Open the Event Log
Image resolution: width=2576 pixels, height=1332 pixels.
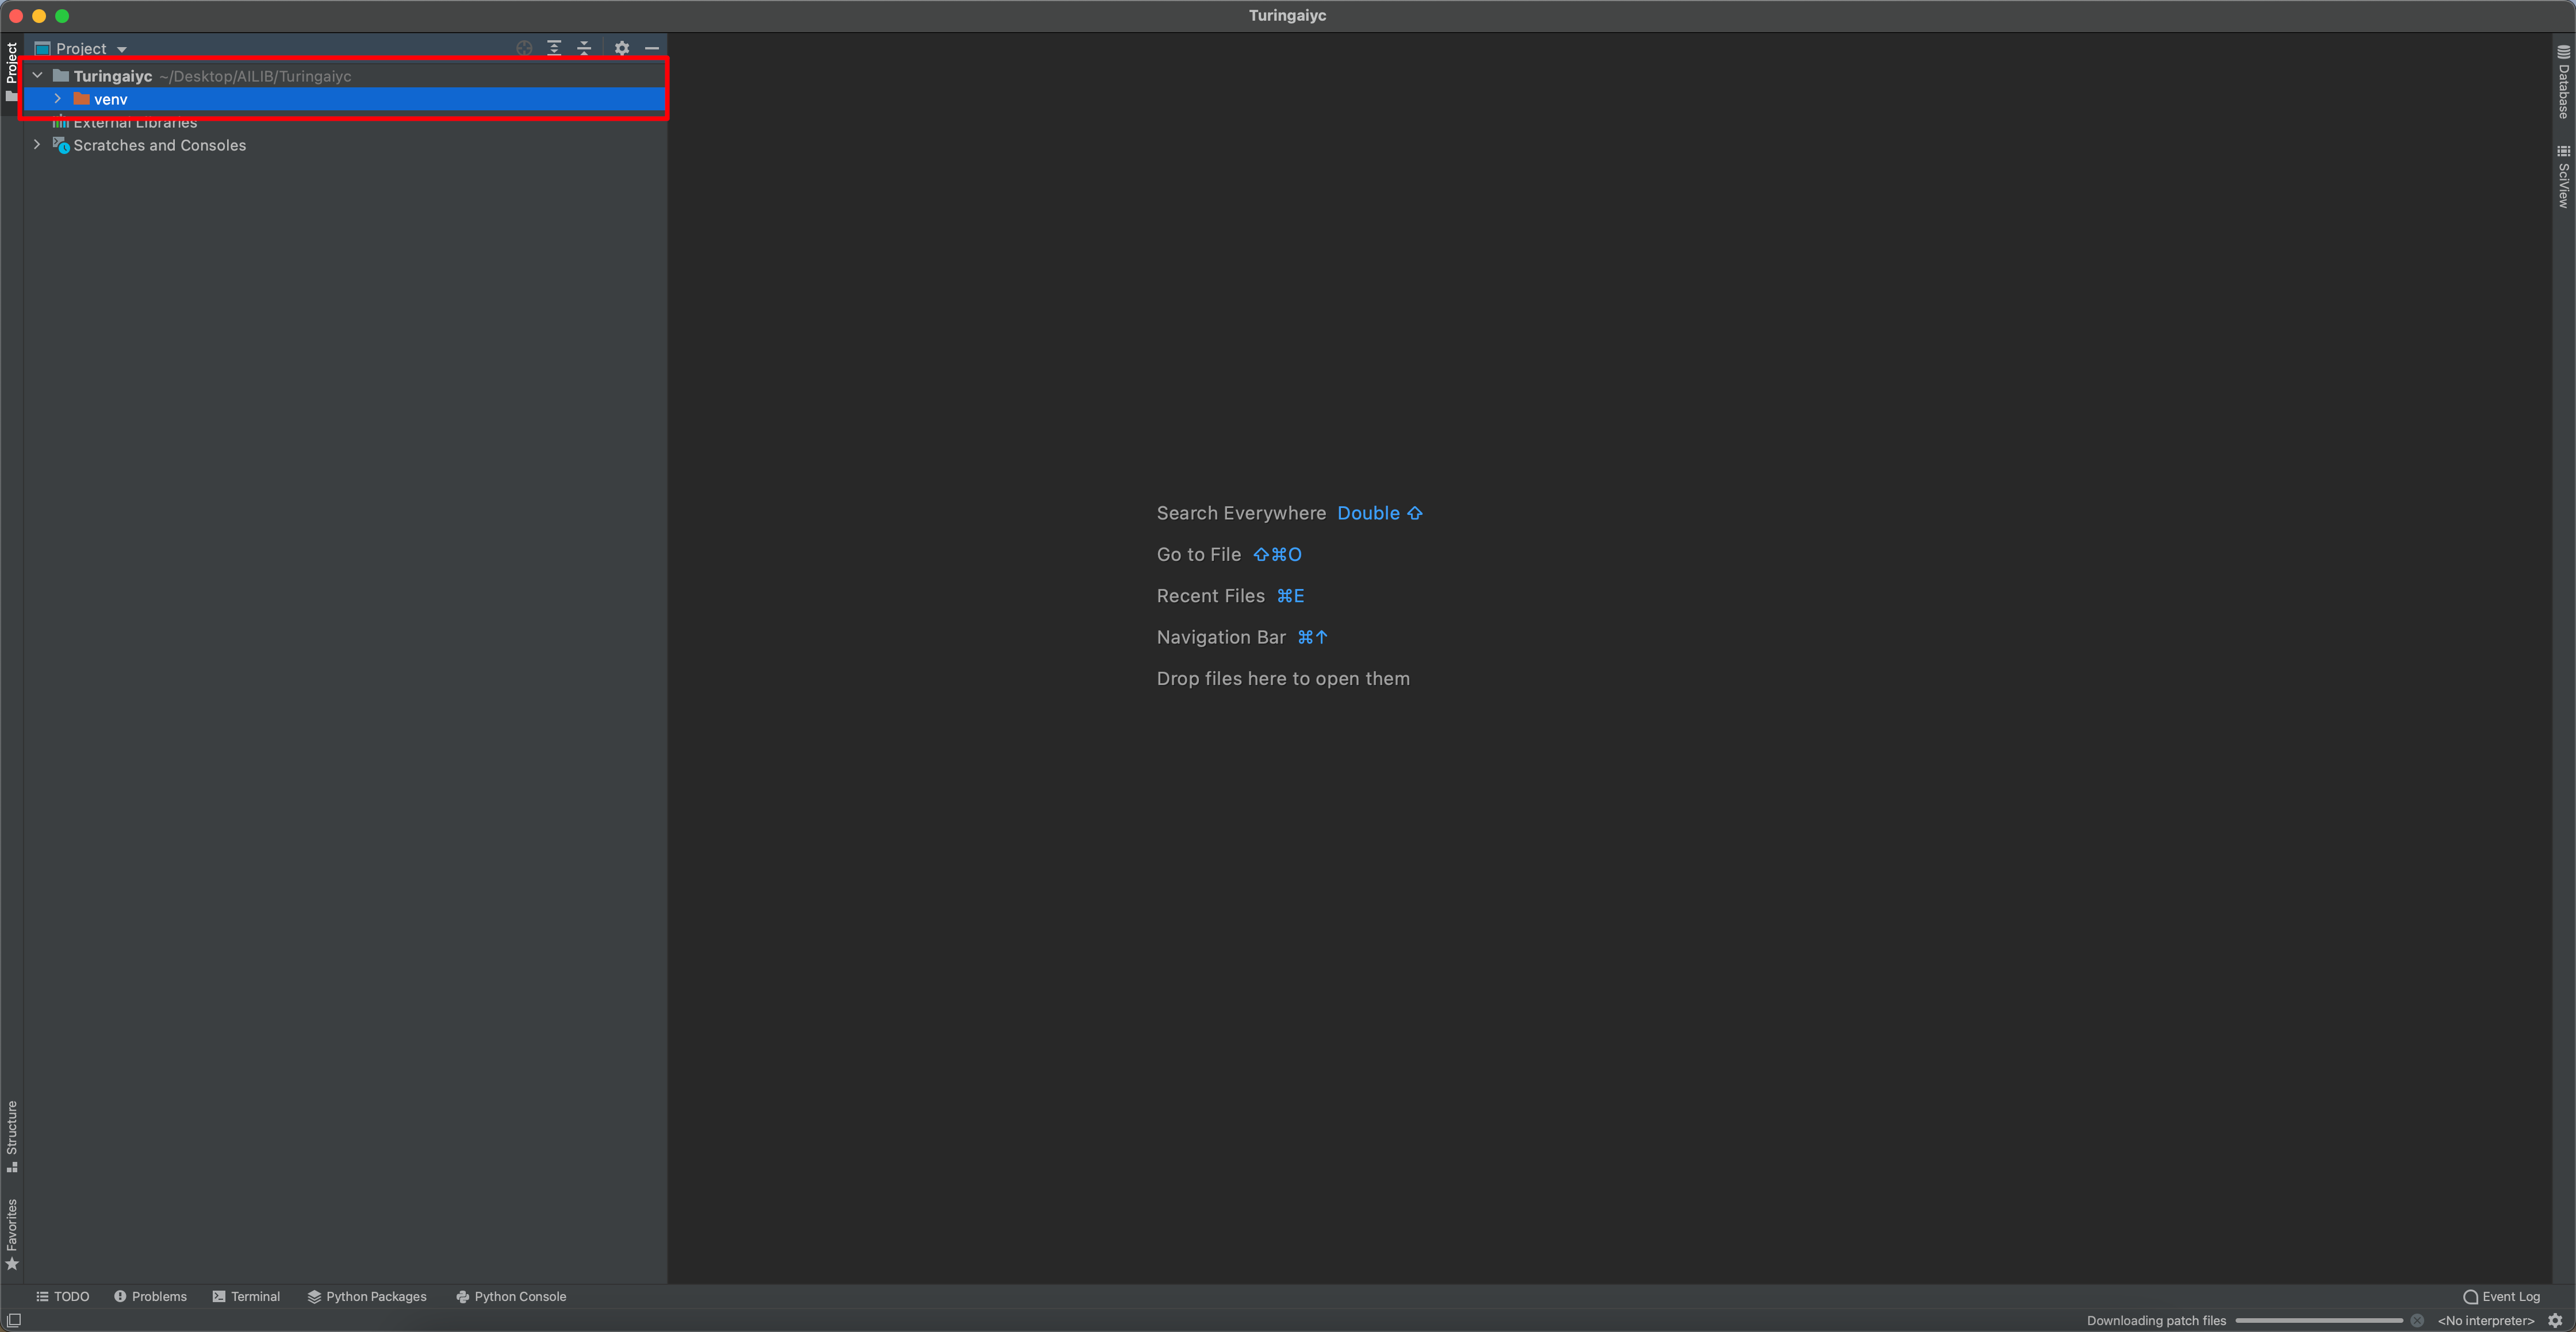2501,1296
